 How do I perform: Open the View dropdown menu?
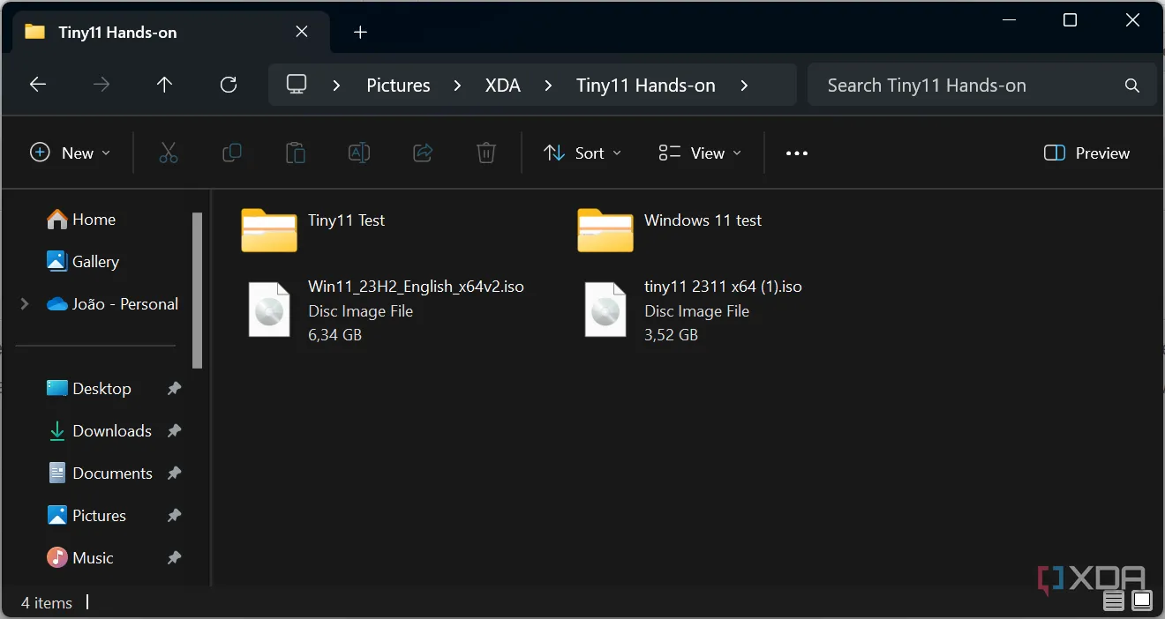700,153
